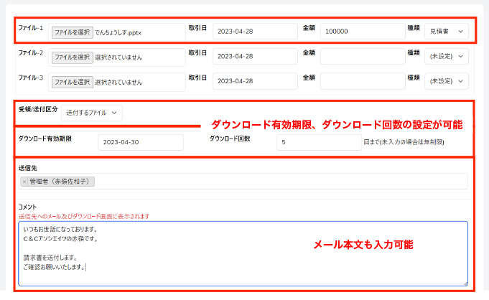Click the file chooser button for ファイル-2
489x300 pixels.
tap(72, 57)
